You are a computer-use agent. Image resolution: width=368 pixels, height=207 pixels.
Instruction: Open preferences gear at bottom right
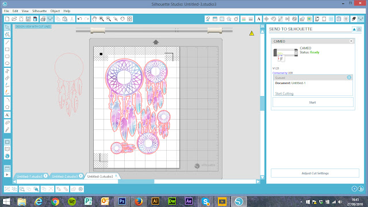tap(354, 189)
